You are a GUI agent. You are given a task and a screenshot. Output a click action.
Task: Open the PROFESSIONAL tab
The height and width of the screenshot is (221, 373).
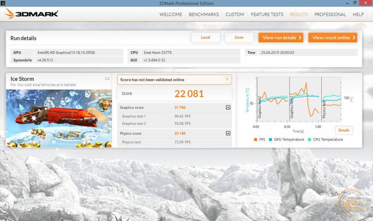(330, 14)
